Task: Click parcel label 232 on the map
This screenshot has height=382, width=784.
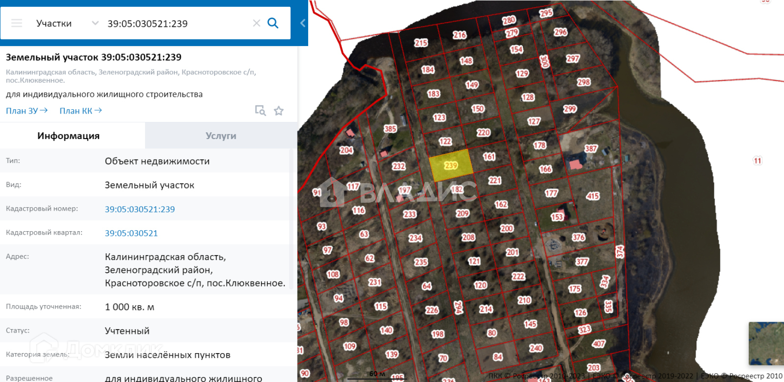Action: [x=399, y=166]
